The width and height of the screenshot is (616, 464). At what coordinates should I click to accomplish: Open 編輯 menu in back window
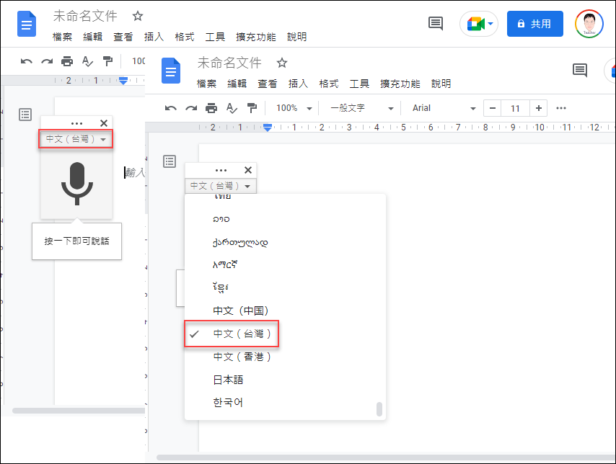(x=93, y=37)
